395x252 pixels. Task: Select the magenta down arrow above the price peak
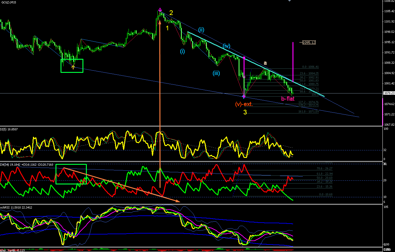click(x=160, y=10)
